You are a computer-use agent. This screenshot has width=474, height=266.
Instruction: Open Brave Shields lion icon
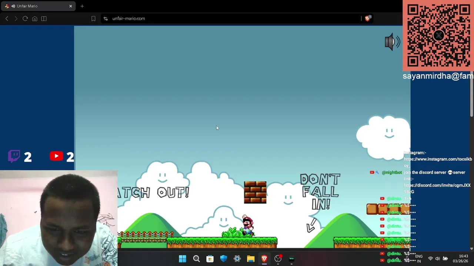(x=367, y=18)
